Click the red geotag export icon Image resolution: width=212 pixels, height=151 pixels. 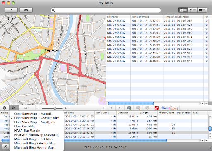click(157, 108)
